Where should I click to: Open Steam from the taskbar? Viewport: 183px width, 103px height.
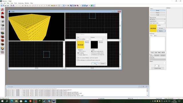coord(44,101)
